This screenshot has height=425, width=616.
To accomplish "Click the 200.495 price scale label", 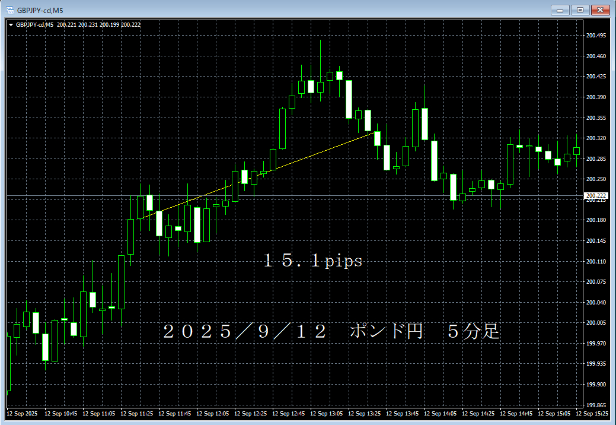I will coord(595,36).
